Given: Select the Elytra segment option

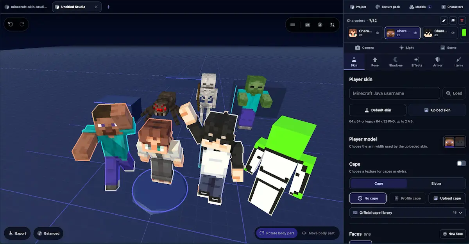Looking at the screenshot, I should click(436, 183).
